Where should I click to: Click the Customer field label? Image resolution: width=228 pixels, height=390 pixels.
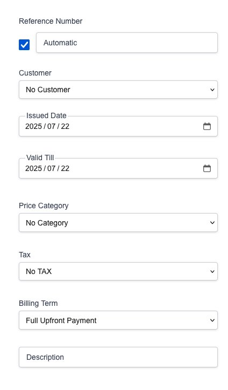[35, 73]
